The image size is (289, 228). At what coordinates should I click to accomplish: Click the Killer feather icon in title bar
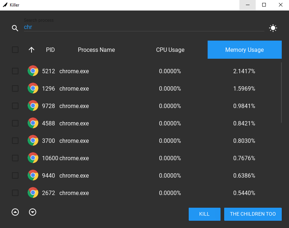5,5
